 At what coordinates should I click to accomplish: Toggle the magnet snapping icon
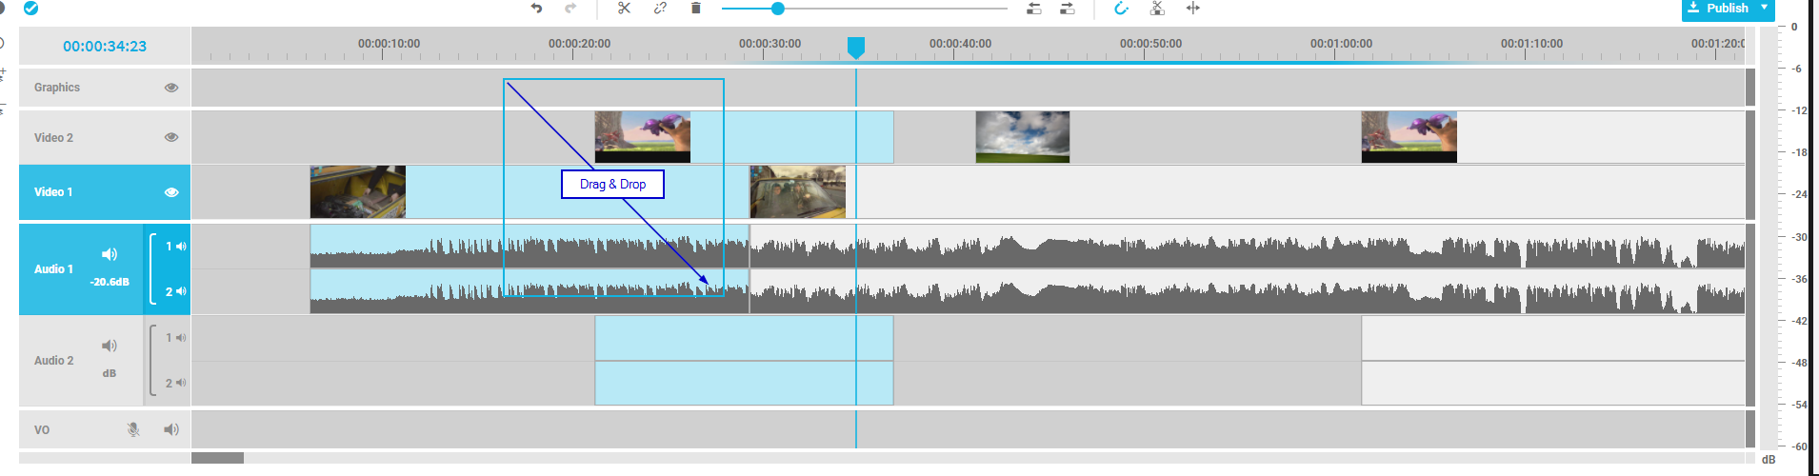(1121, 9)
